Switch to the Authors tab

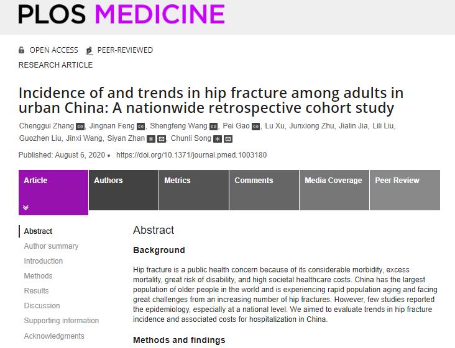(x=108, y=181)
